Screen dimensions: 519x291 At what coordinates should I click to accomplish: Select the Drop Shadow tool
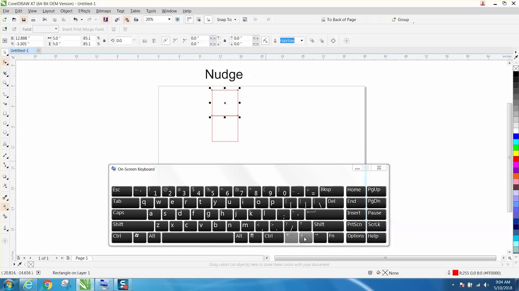[5, 176]
